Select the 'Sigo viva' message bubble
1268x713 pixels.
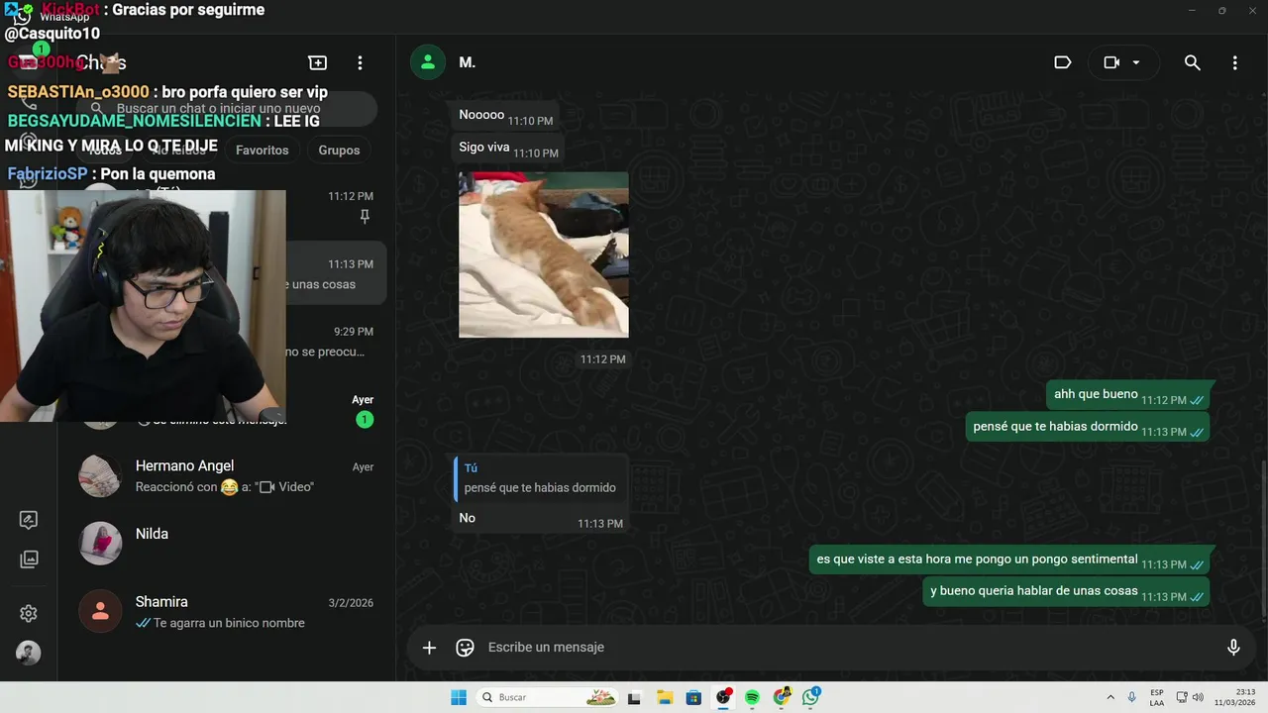coord(508,149)
